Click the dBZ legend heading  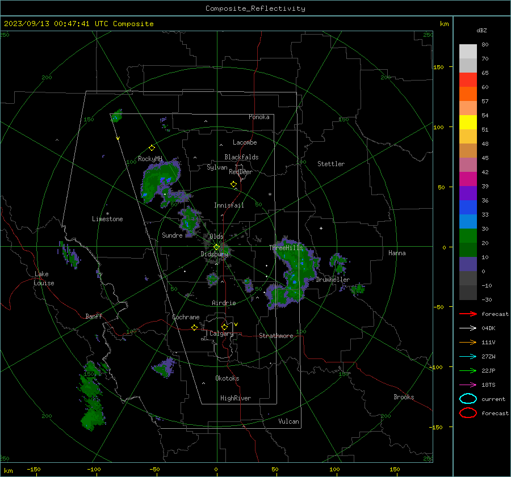click(x=481, y=30)
